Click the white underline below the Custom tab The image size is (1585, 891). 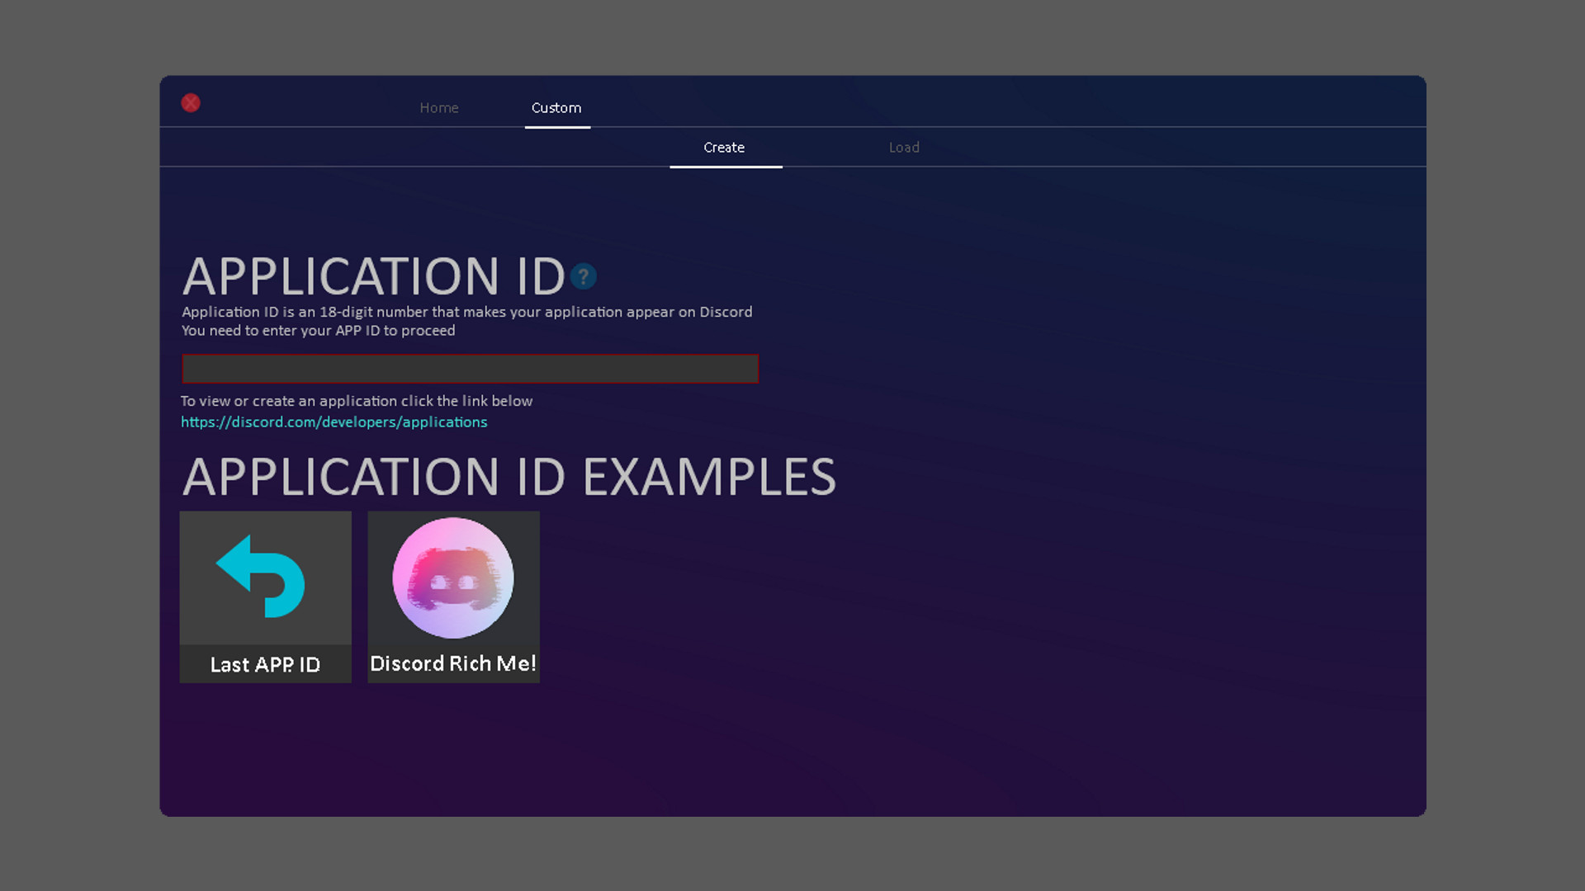click(557, 127)
